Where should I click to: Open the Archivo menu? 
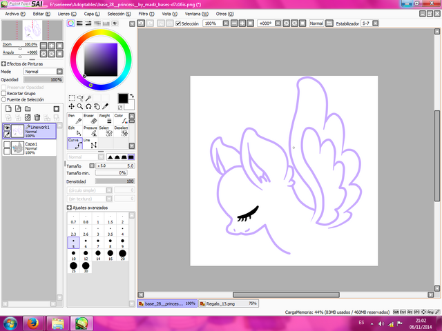pos(15,14)
